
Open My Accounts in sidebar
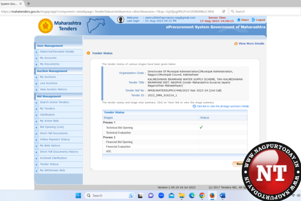[48, 58]
